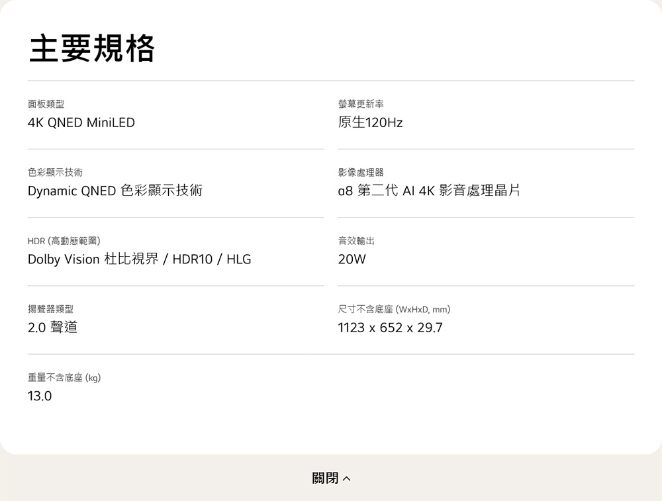Select the 主要規格 heading
The image size is (662, 501).
click(x=92, y=48)
